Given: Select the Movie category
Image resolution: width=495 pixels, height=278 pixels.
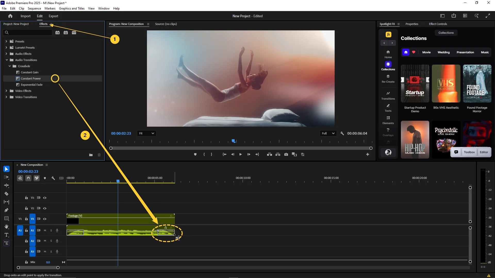Looking at the screenshot, I should [x=426, y=52].
